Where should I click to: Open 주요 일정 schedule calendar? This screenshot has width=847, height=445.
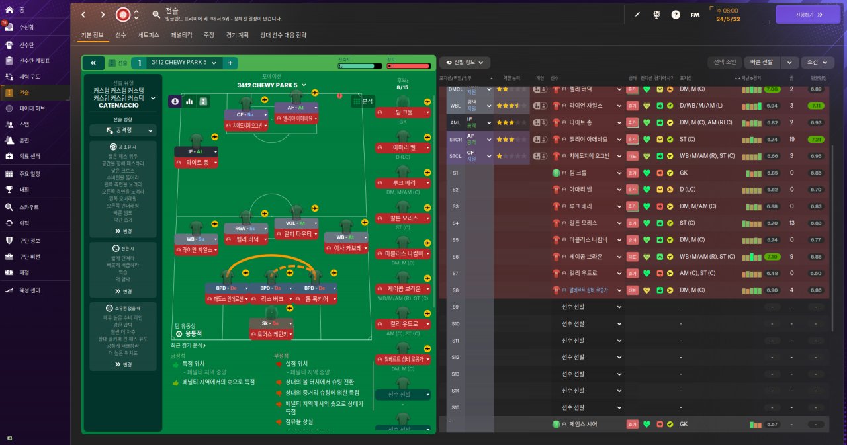click(x=34, y=174)
